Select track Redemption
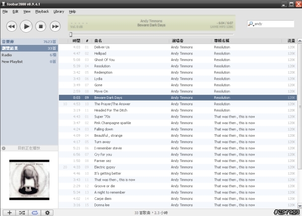This screenshot has height=216, width=302. pyautogui.click(x=178, y=72)
